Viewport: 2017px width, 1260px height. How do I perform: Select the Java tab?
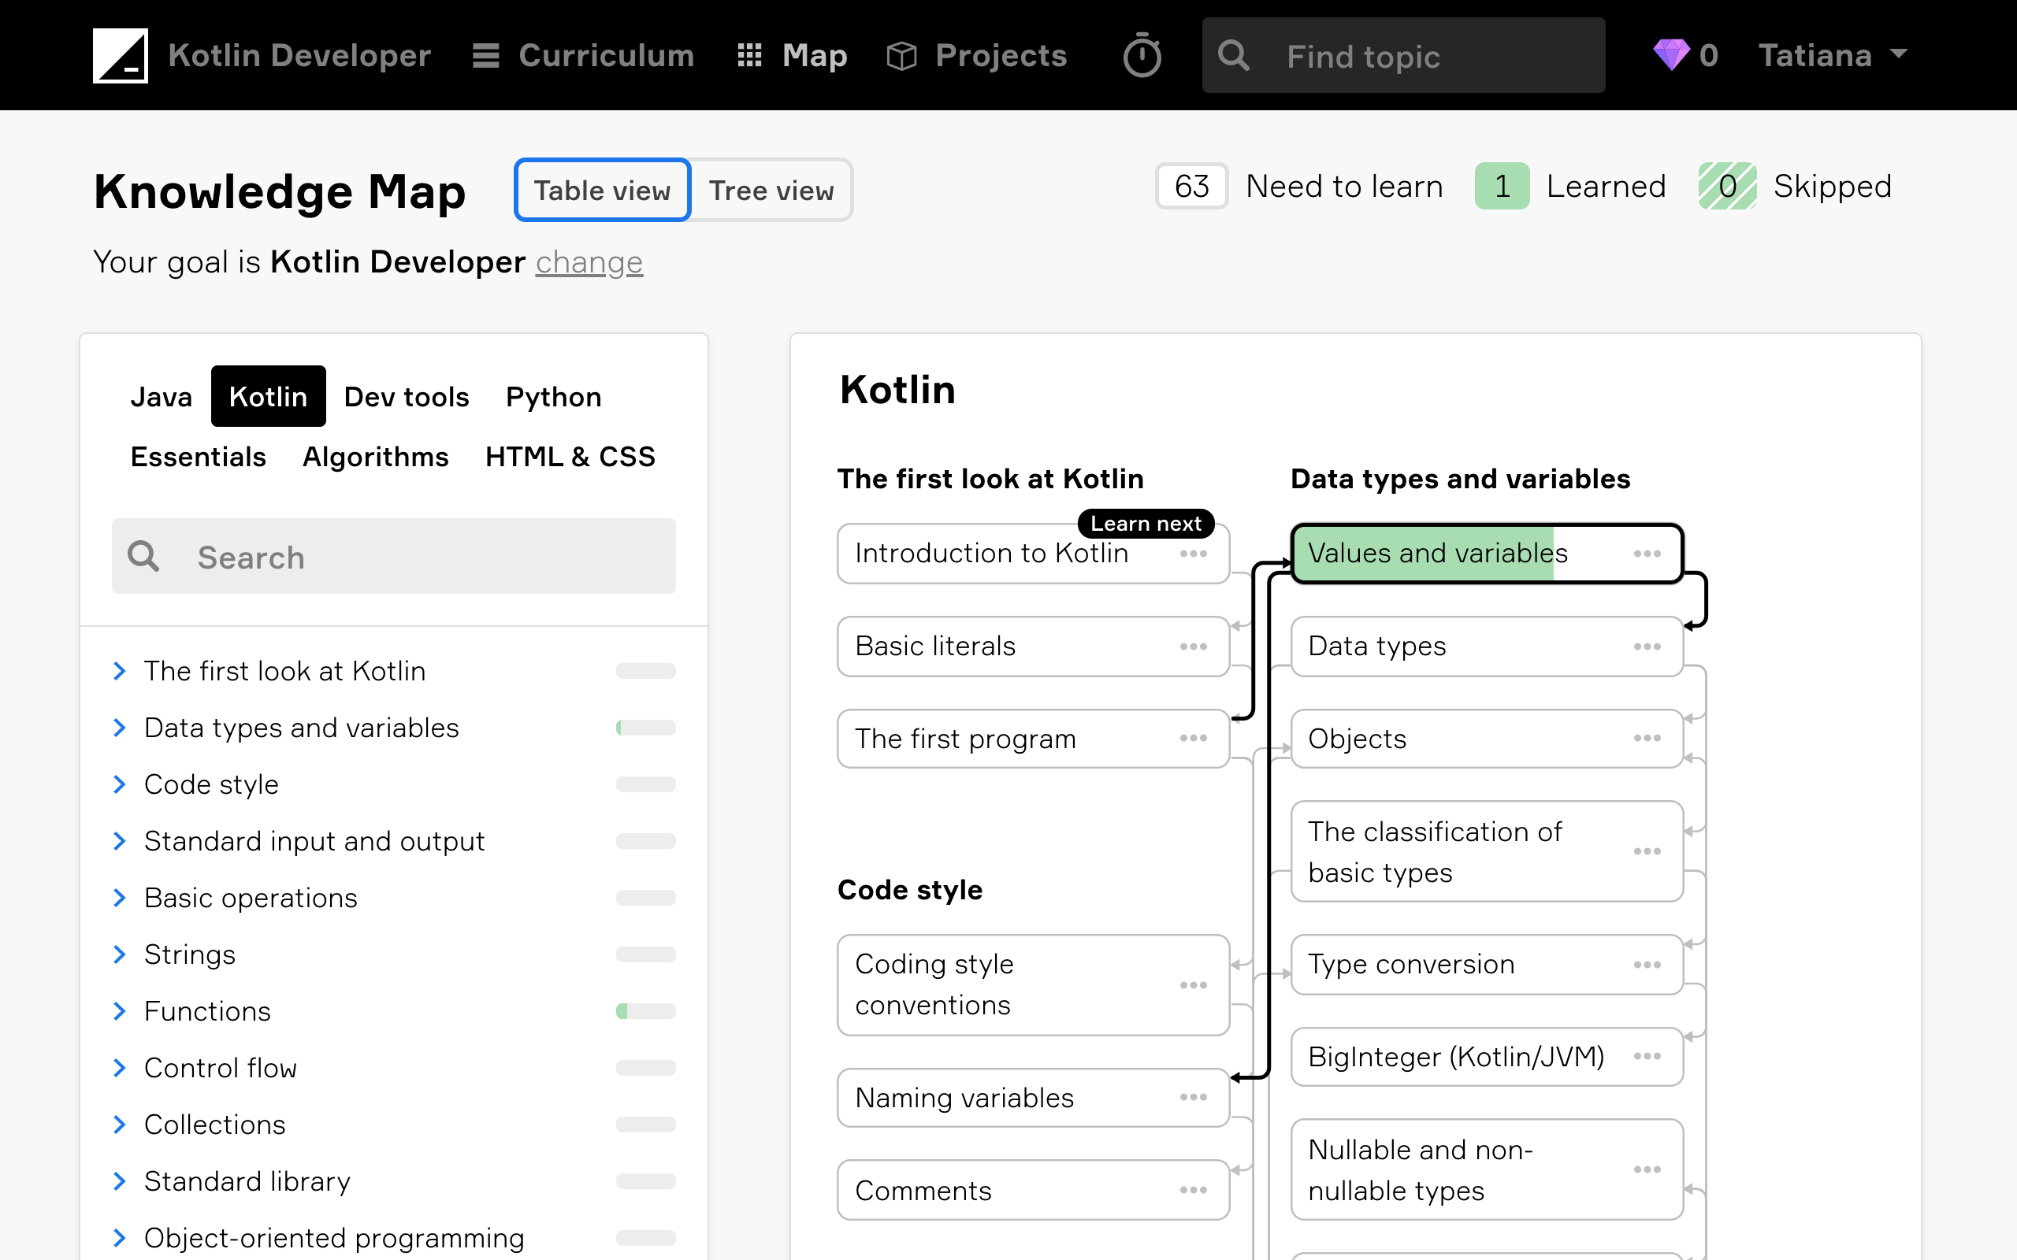pos(161,397)
